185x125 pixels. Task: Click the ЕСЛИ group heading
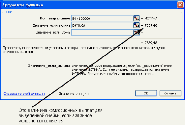[x=8, y=12]
